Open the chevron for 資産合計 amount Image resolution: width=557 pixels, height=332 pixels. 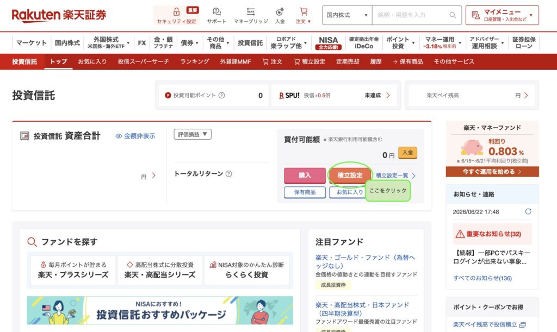pyautogui.click(x=153, y=176)
